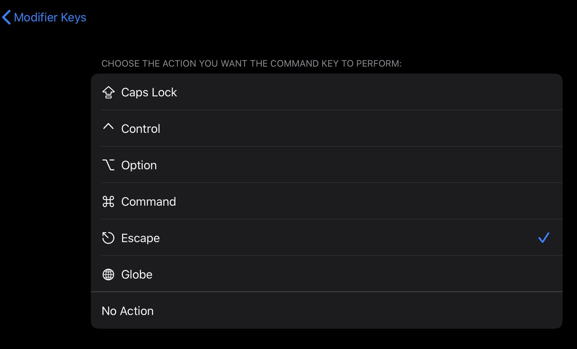577x349 pixels.
Task: Select No Action for the Command key
Action: pos(252,310)
